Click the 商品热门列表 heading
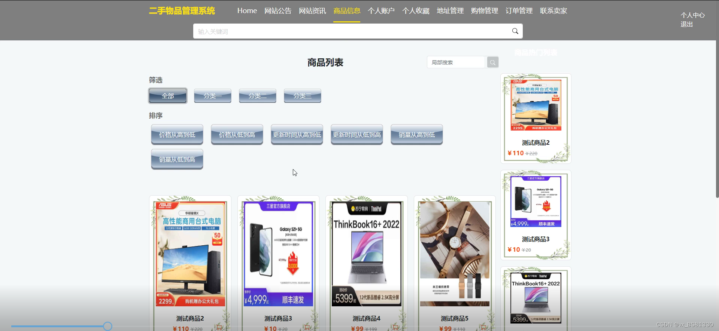 pyautogui.click(x=536, y=53)
